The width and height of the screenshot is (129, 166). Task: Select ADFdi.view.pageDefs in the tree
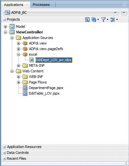click(46, 49)
